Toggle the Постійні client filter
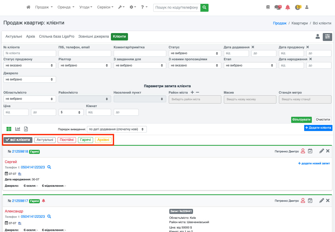Image resolution: width=335 pixels, height=232 pixels. pos(67,140)
